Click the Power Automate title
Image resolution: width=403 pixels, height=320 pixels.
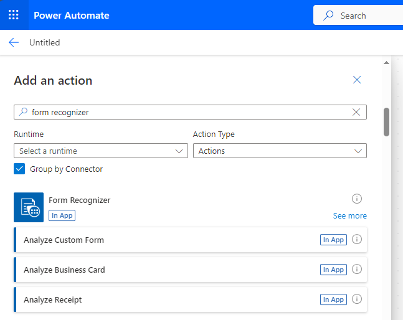pos(72,16)
